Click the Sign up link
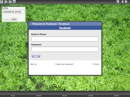The height and width of the screenshot is (97, 130). [x=33, y=64]
